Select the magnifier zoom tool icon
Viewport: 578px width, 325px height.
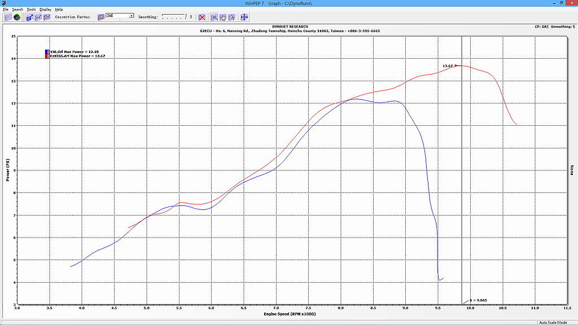[x=214, y=17]
